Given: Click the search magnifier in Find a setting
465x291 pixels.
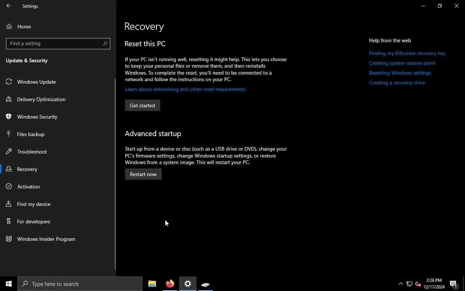Looking at the screenshot, I should tap(105, 43).
